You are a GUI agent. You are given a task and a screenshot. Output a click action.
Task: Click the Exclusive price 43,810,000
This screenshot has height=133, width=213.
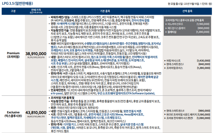(x=36, y=112)
